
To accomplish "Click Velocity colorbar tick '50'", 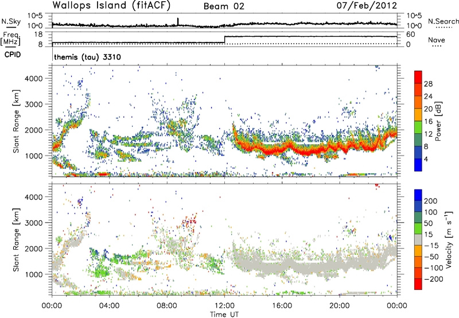I will (x=428, y=223).
